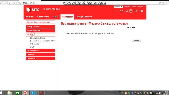Open Мастер быстрой установки in the sidebar
Screen dimensions: 169x95
[40, 22]
